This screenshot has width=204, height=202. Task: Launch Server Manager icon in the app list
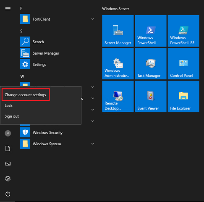tap(25, 53)
